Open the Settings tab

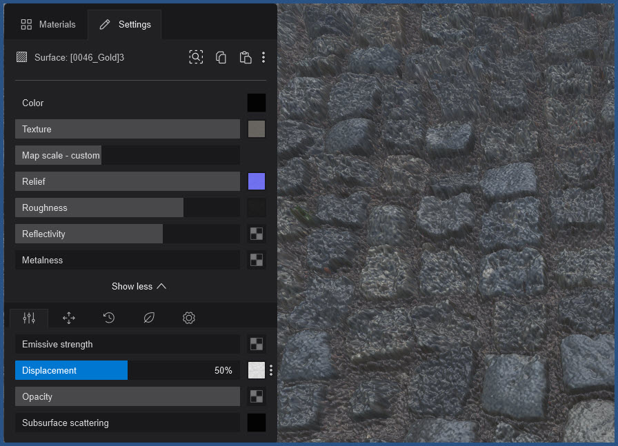point(125,24)
